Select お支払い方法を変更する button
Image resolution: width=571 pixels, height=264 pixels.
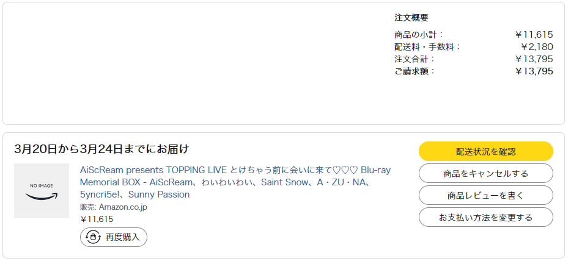coord(485,217)
